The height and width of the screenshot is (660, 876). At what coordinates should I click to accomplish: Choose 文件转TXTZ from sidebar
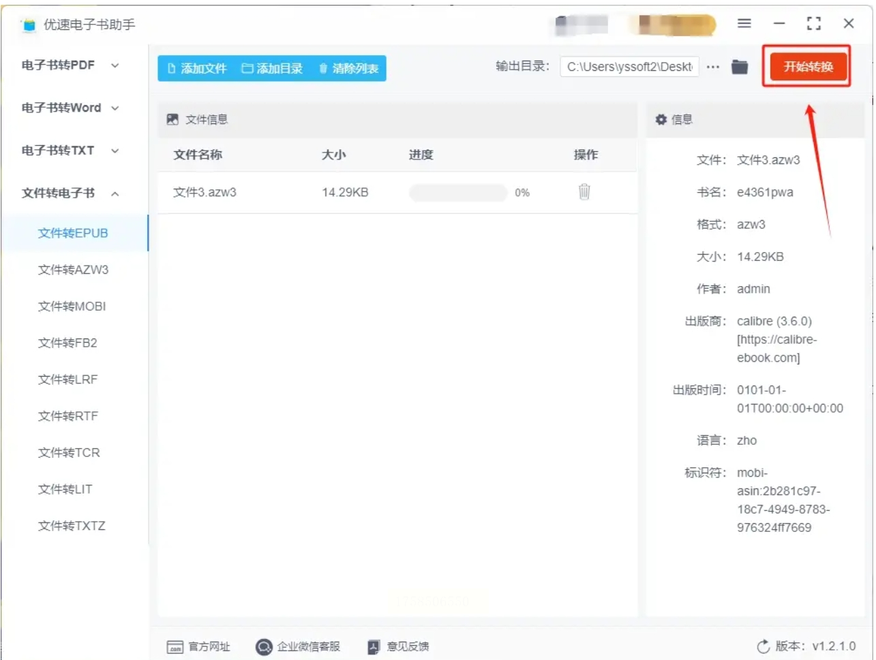click(x=72, y=526)
